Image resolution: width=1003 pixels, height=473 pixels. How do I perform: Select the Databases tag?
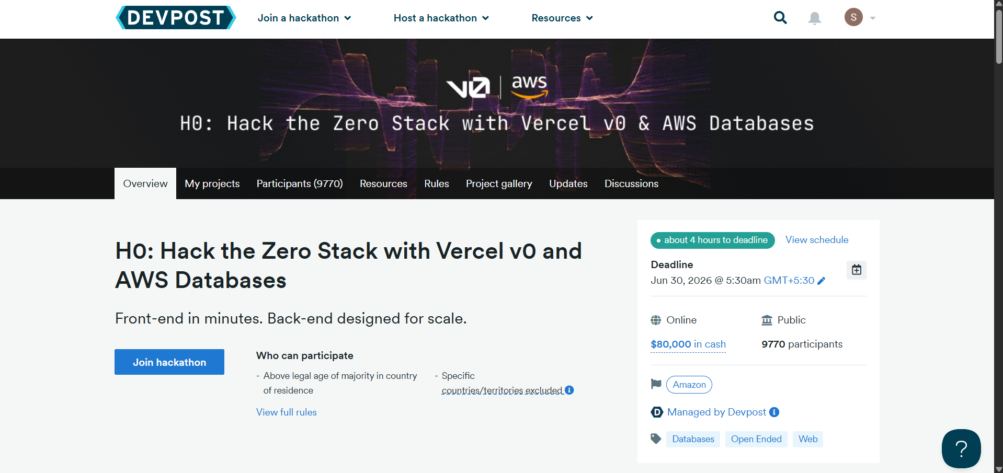point(693,439)
